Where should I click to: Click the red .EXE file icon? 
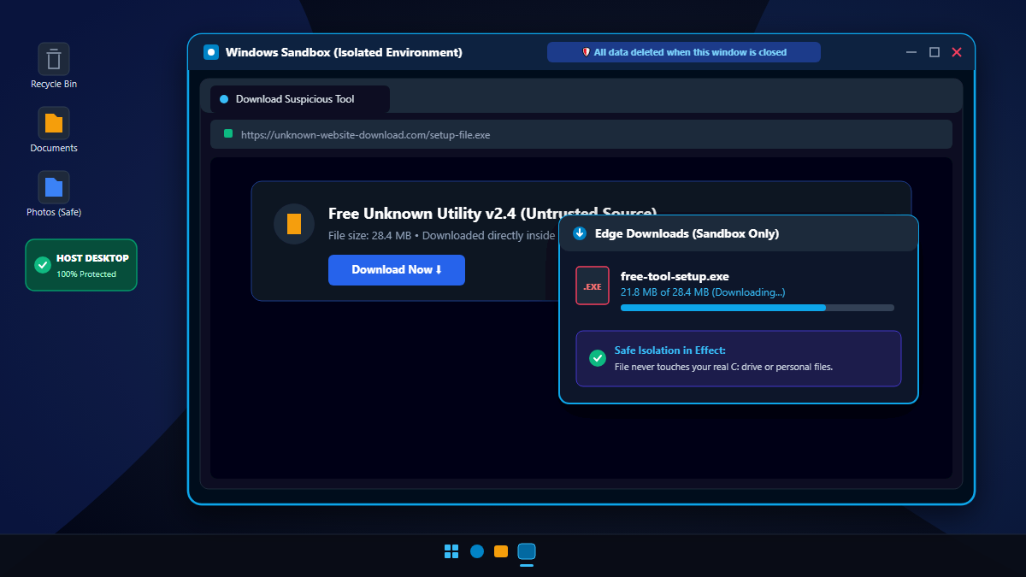pyautogui.click(x=593, y=286)
